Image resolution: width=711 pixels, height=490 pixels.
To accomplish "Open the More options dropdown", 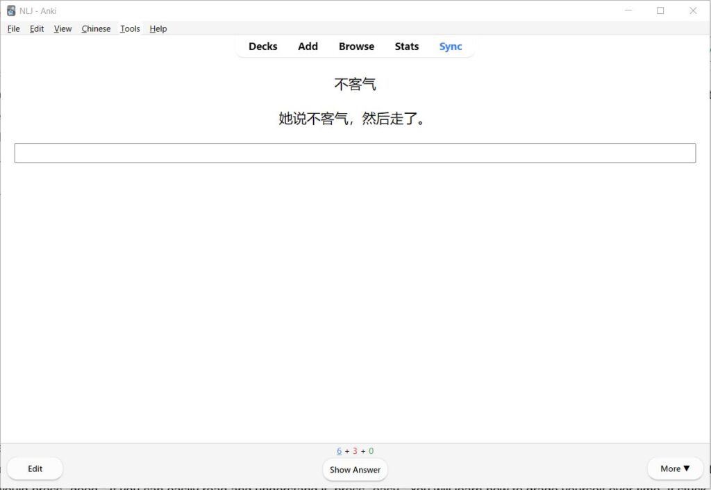I will click(x=674, y=468).
